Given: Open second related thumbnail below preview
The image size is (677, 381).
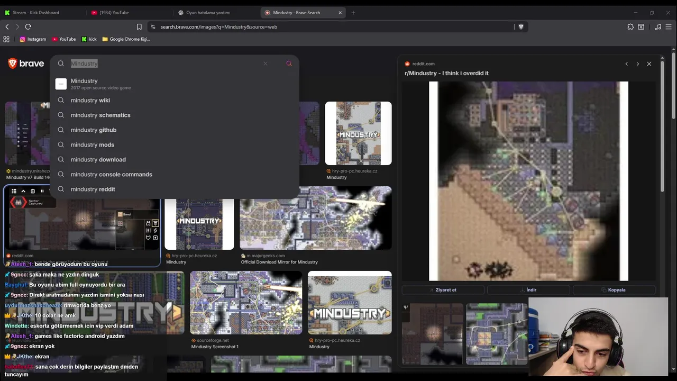Looking at the screenshot, I should [496, 334].
